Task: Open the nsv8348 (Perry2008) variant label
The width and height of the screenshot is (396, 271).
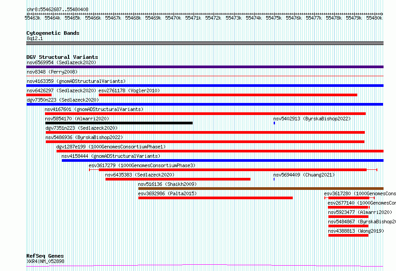Action: (52, 72)
